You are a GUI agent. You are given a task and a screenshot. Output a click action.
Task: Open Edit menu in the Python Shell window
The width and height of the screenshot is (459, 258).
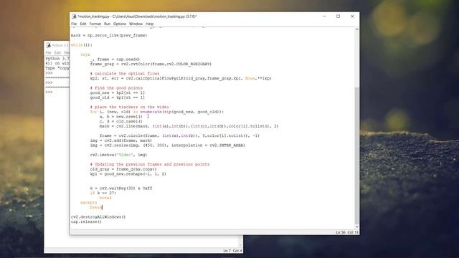coord(57,52)
